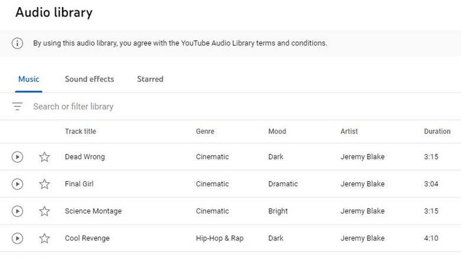Play the Science Montage track
The image size is (461, 259).
[x=18, y=211]
